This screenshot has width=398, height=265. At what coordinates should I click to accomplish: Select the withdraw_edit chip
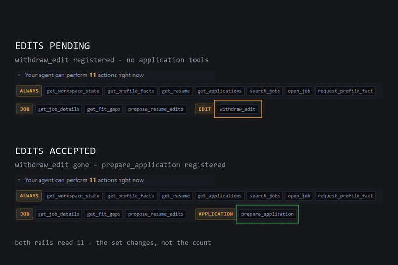pyautogui.click(x=238, y=109)
